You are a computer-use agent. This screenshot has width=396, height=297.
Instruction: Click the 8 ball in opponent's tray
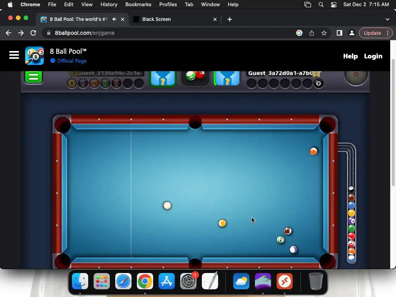(x=319, y=84)
